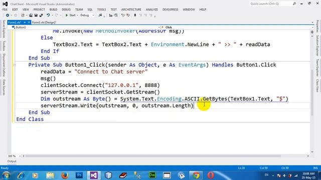The width and height of the screenshot is (321, 180).
Task: Toggle pin on Form1.vb tab
Action: (25, 22)
